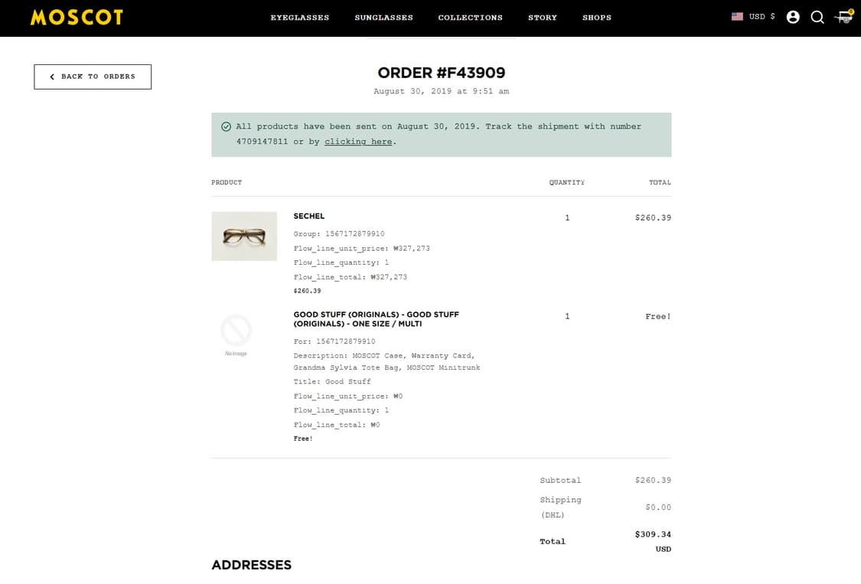The height and width of the screenshot is (584, 861).
Task: Click the green shipment checkmark icon
Action: coord(226,127)
